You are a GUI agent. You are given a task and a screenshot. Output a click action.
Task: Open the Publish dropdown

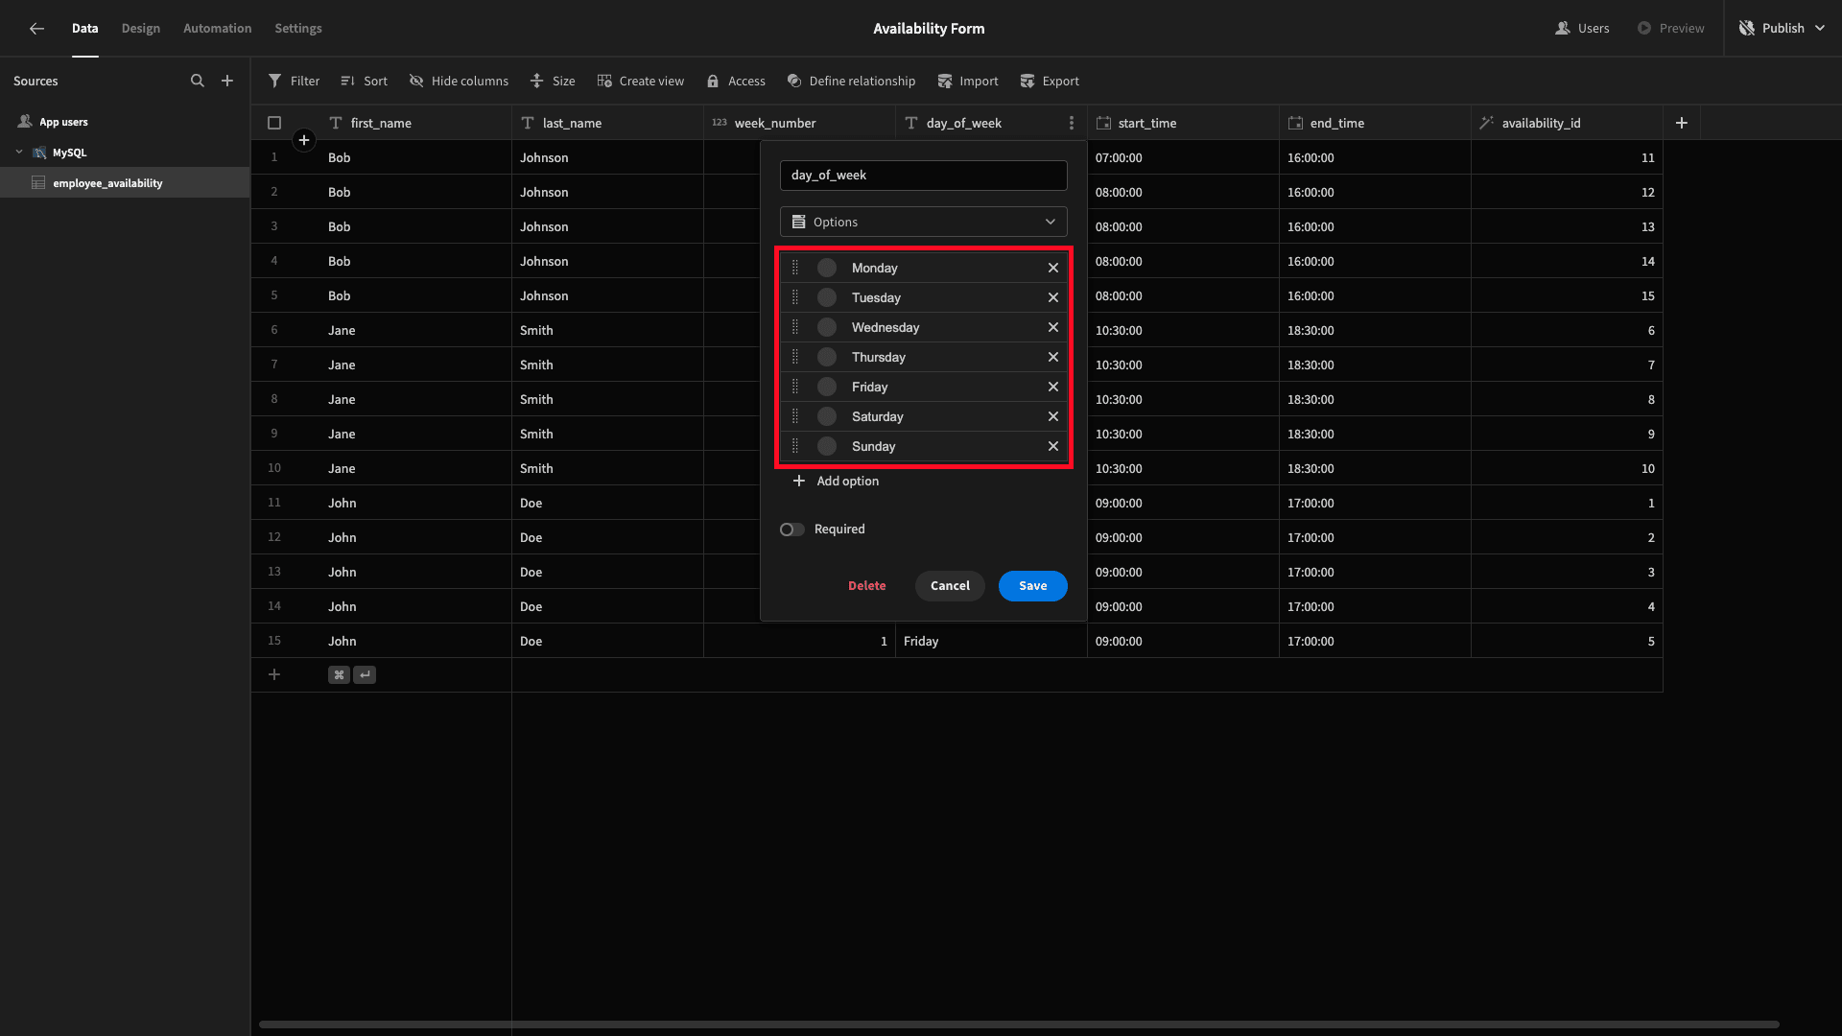point(1782,29)
